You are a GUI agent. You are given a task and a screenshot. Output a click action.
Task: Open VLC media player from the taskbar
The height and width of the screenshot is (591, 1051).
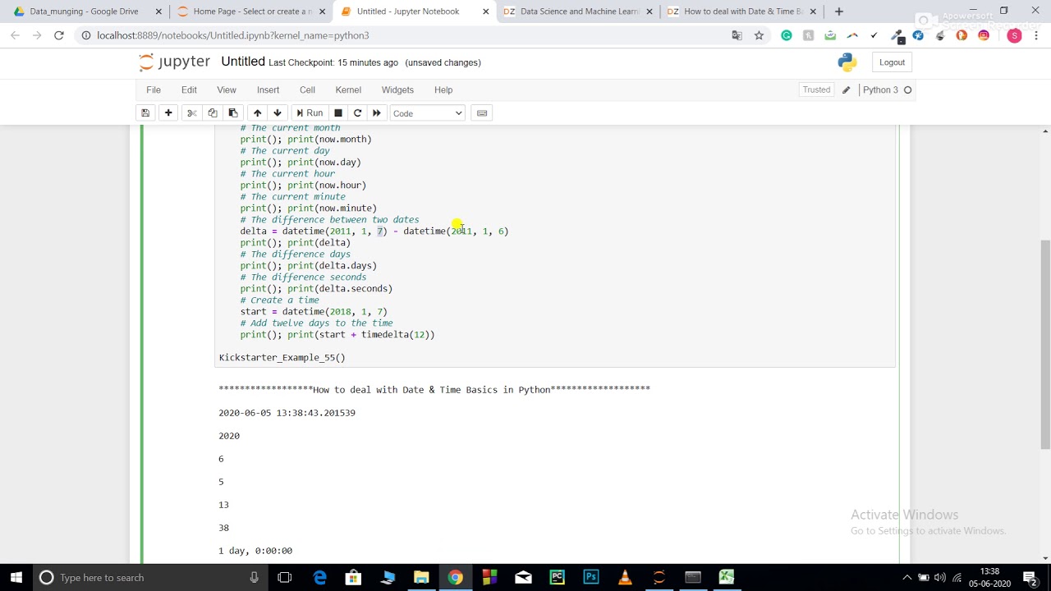tap(625, 577)
